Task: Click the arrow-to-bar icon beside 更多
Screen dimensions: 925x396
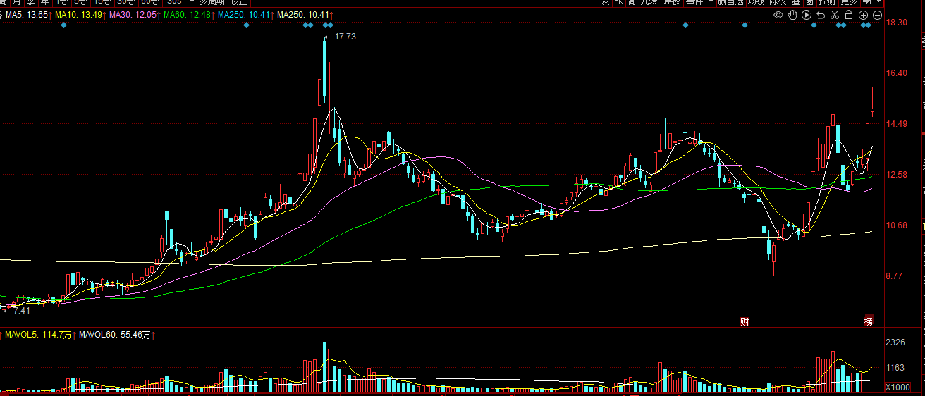Action: point(869,3)
